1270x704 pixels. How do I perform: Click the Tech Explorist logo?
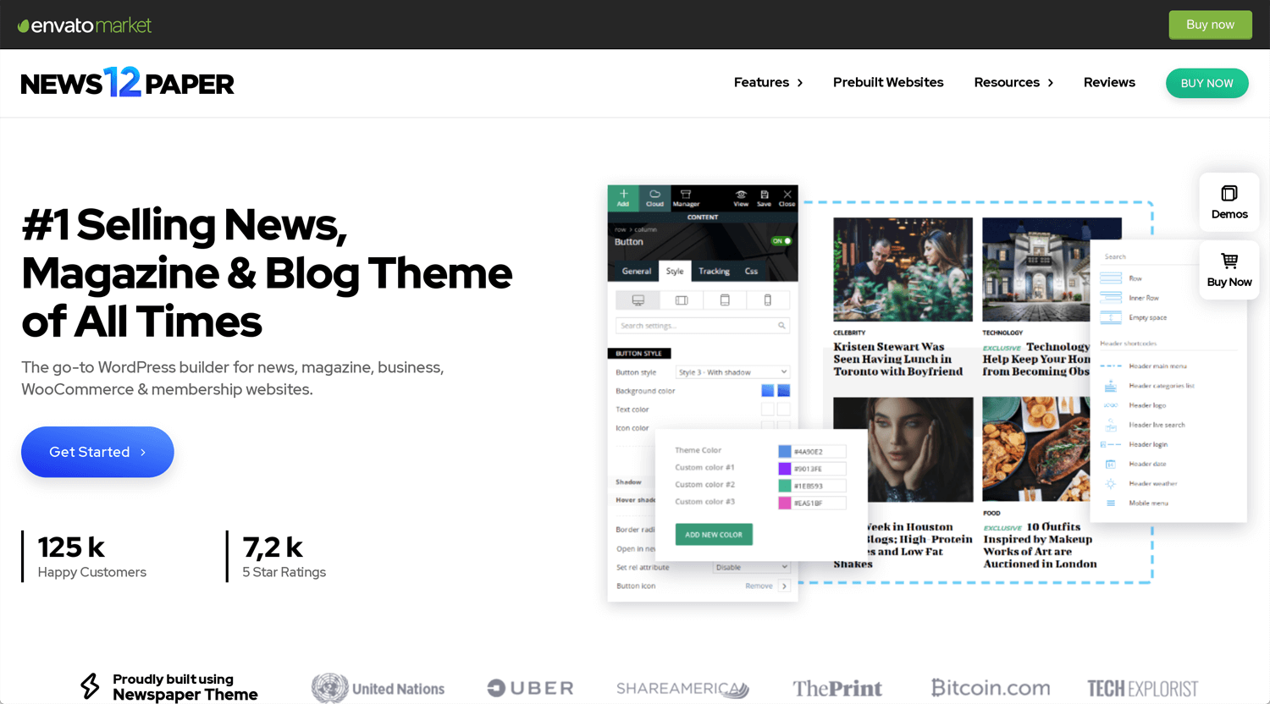coord(1143,688)
